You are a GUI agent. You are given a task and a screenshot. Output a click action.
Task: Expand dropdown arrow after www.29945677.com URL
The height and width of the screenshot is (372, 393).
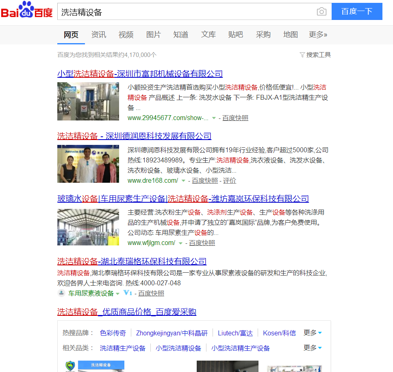(x=214, y=118)
